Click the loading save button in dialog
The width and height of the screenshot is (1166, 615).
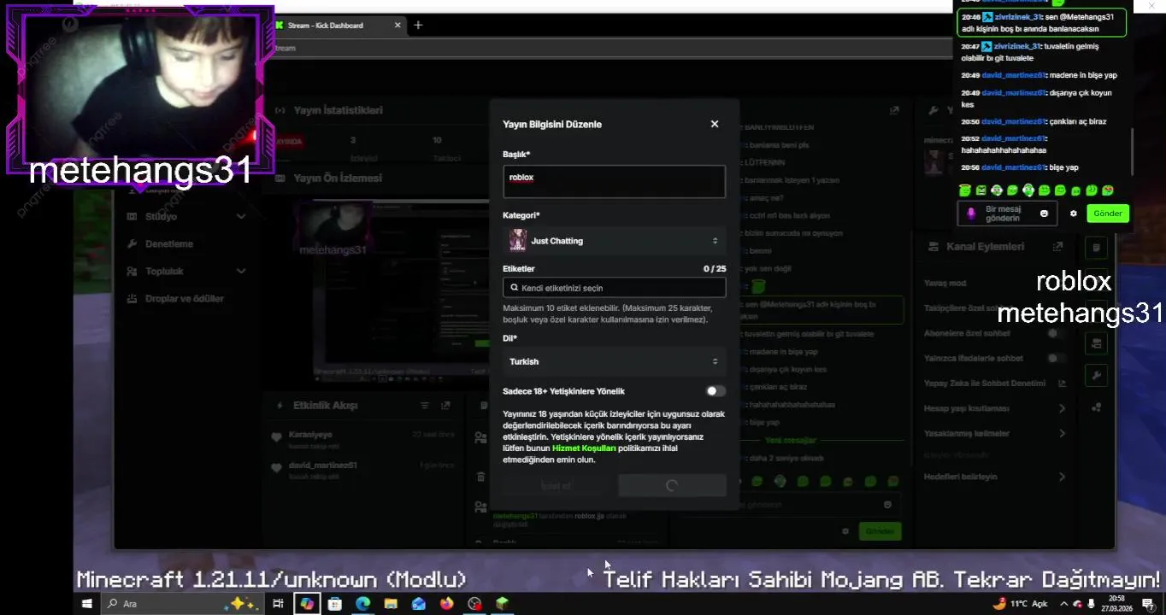[x=672, y=486]
